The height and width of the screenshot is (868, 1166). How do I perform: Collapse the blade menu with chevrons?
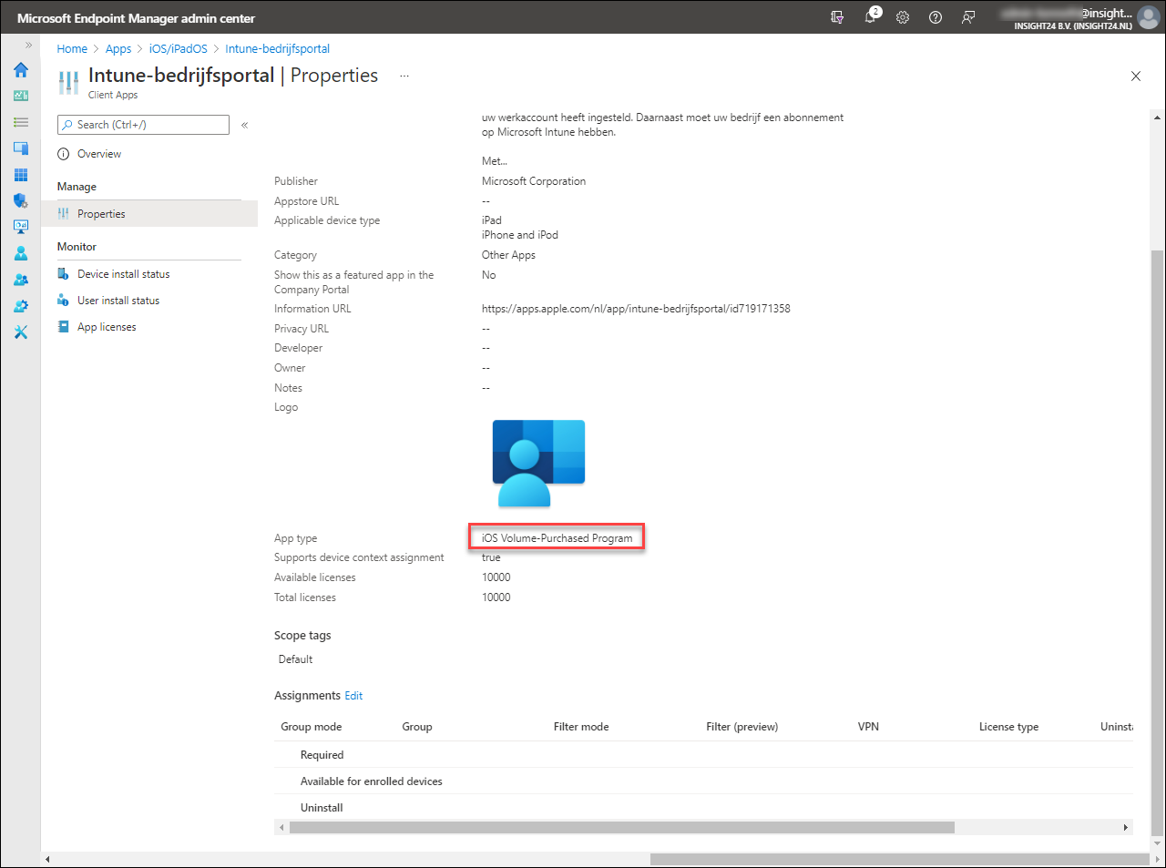click(x=244, y=125)
